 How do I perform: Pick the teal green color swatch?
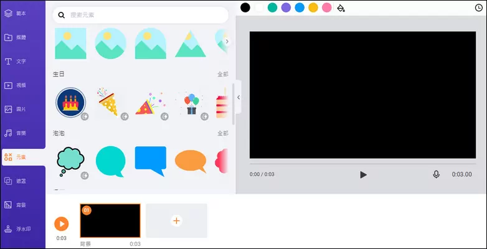point(272,7)
